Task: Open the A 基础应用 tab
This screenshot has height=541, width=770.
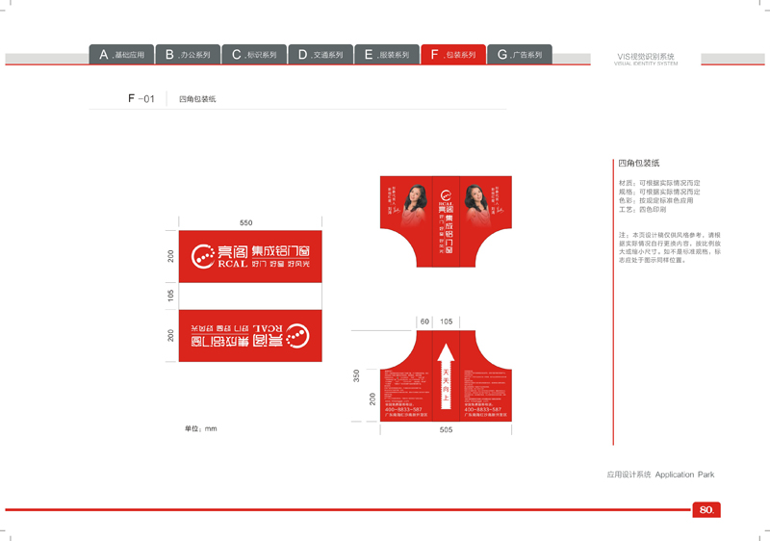Action: [121, 55]
